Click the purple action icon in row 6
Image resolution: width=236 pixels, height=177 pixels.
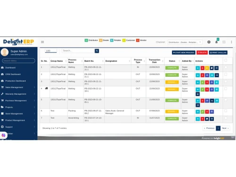tap(212, 112)
